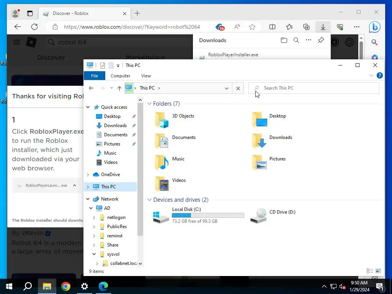Open a new Edge tab
The image size is (392, 294).
pyautogui.click(x=137, y=13)
